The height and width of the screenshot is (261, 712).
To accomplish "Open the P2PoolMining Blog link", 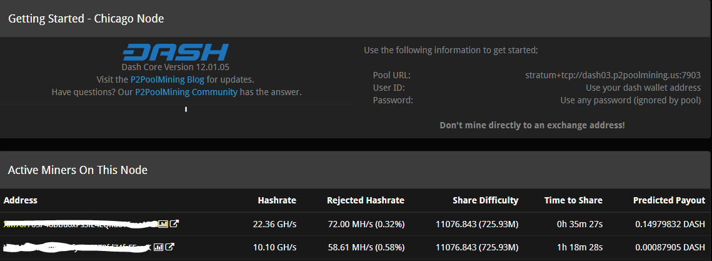I will [x=167, y=79].
